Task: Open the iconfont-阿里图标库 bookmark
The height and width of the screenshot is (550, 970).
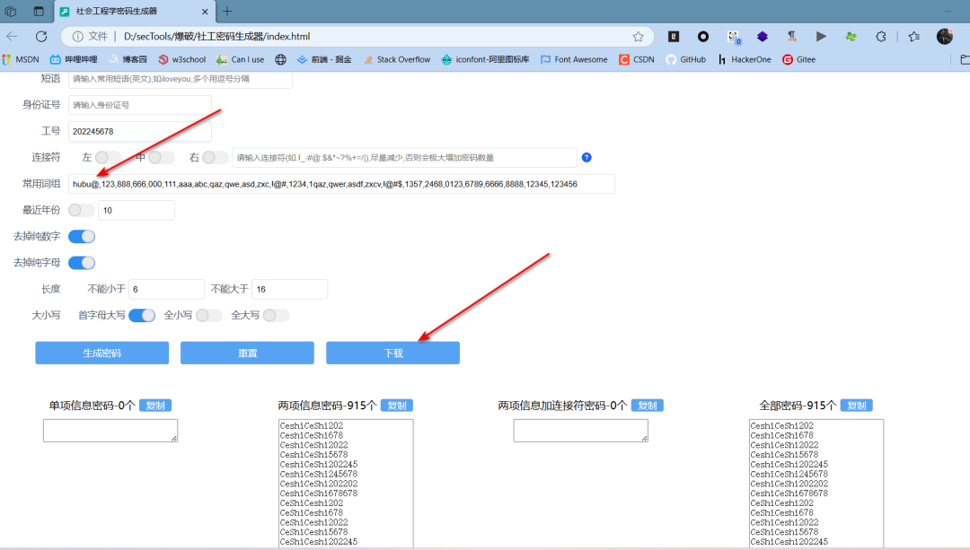Action: (x=485, y=59)
